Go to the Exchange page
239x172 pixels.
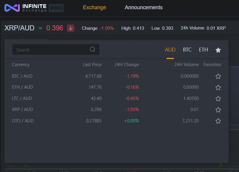tap(94, 7)
